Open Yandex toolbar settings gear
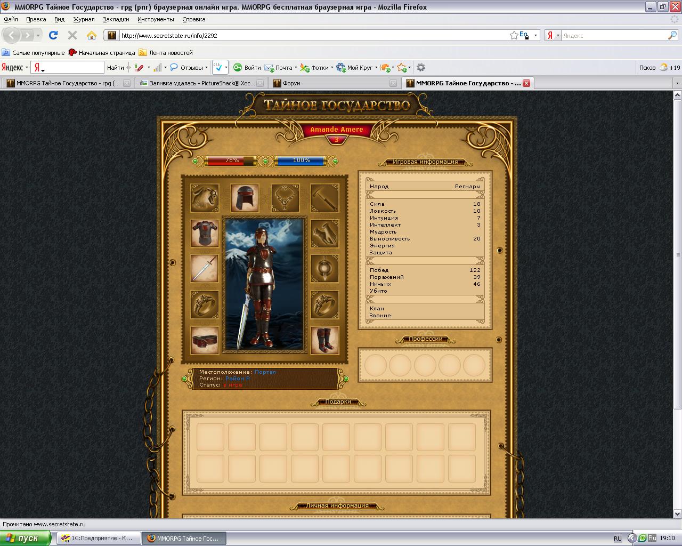The image size is (682, 546). (421, 68)
